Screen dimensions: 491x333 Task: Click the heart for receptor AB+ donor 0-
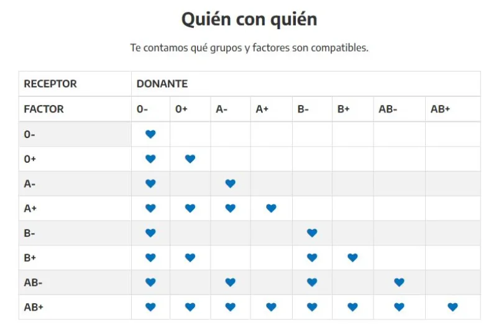click(150, 307)
